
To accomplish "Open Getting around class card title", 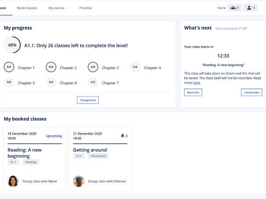I will (x=90, y=150).
